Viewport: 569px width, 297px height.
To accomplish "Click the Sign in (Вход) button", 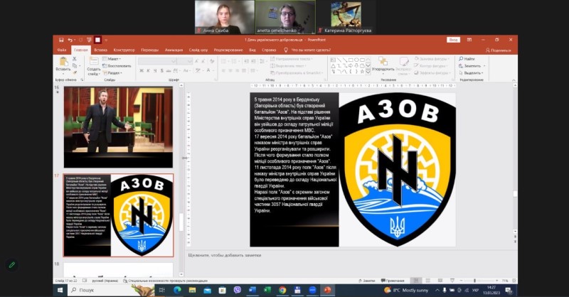I will coord(453,40).
